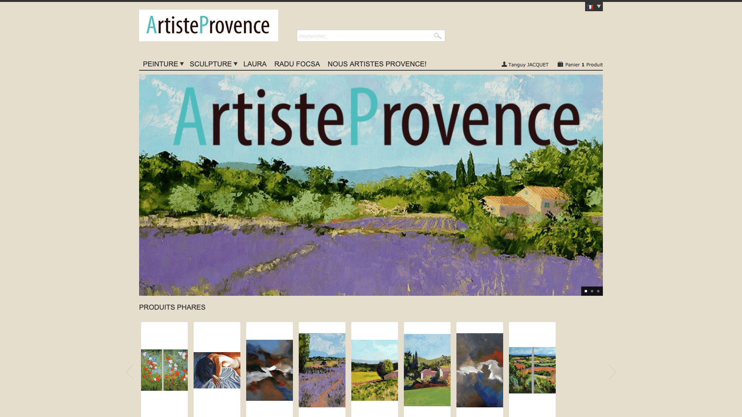Click the ArtisteProvence logo
The image size is (742, 417).
pos(208,25)
